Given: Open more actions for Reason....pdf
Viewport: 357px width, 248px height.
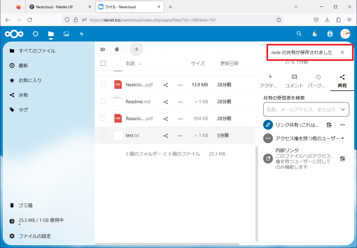Looking at the screenshot, I should coord(180,119).
